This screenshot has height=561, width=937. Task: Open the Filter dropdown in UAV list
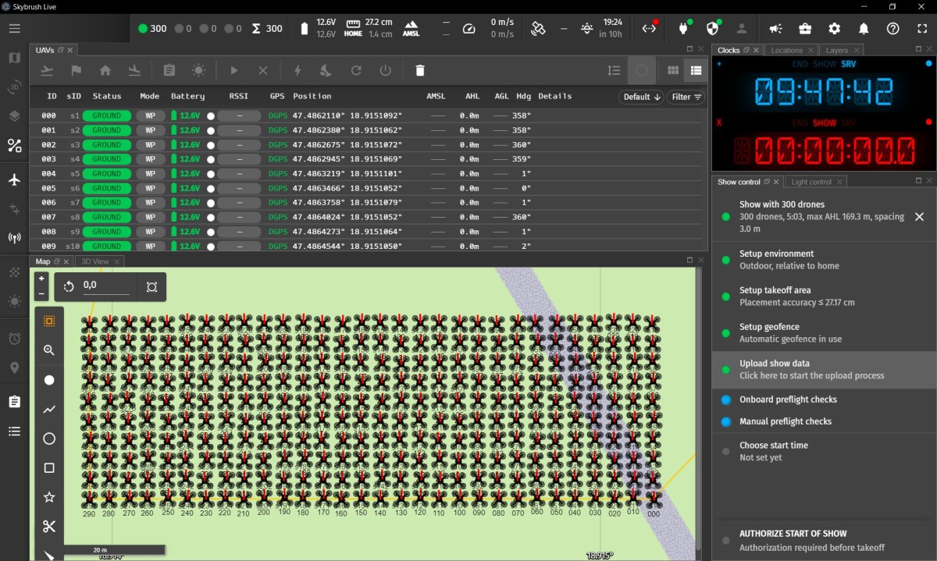(686, 97)
